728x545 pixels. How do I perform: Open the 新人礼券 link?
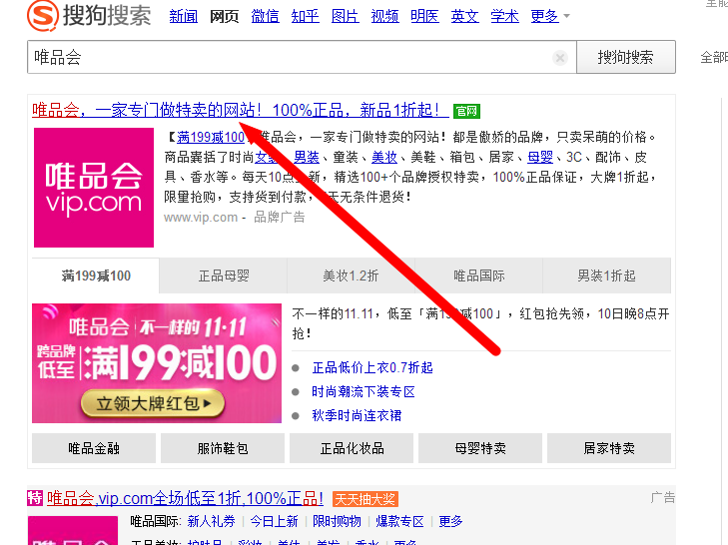coord(212,521)
